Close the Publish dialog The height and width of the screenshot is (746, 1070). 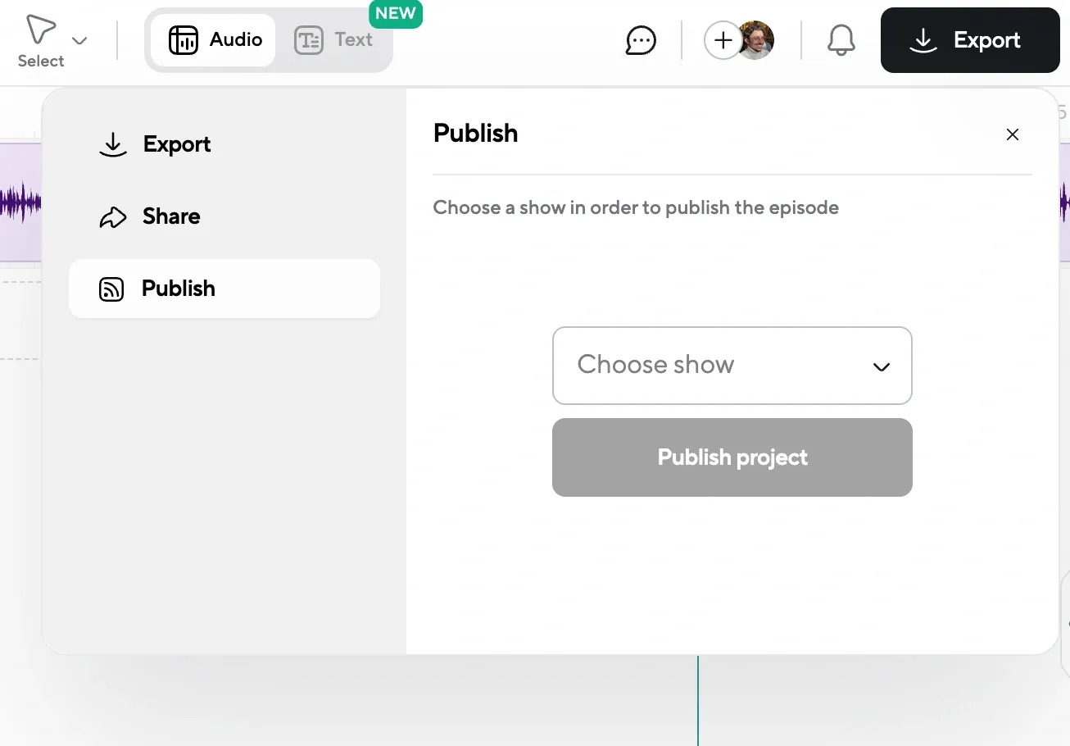point(1013,134)
